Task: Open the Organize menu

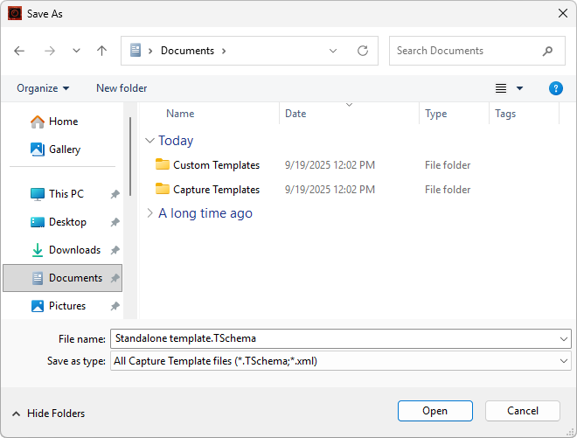Action: pyautogui.click(x=43, y=88)
